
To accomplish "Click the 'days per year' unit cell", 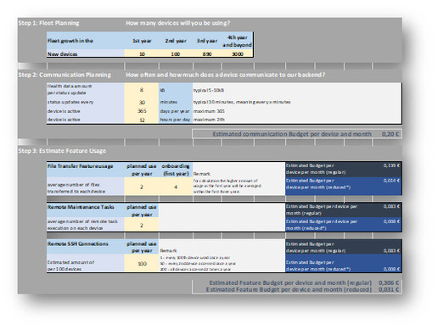I will tap(175, 111).
